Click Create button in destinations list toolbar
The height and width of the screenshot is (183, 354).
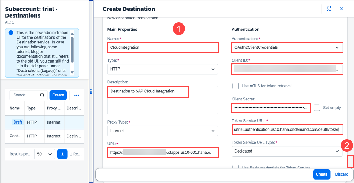coord(58,95)
